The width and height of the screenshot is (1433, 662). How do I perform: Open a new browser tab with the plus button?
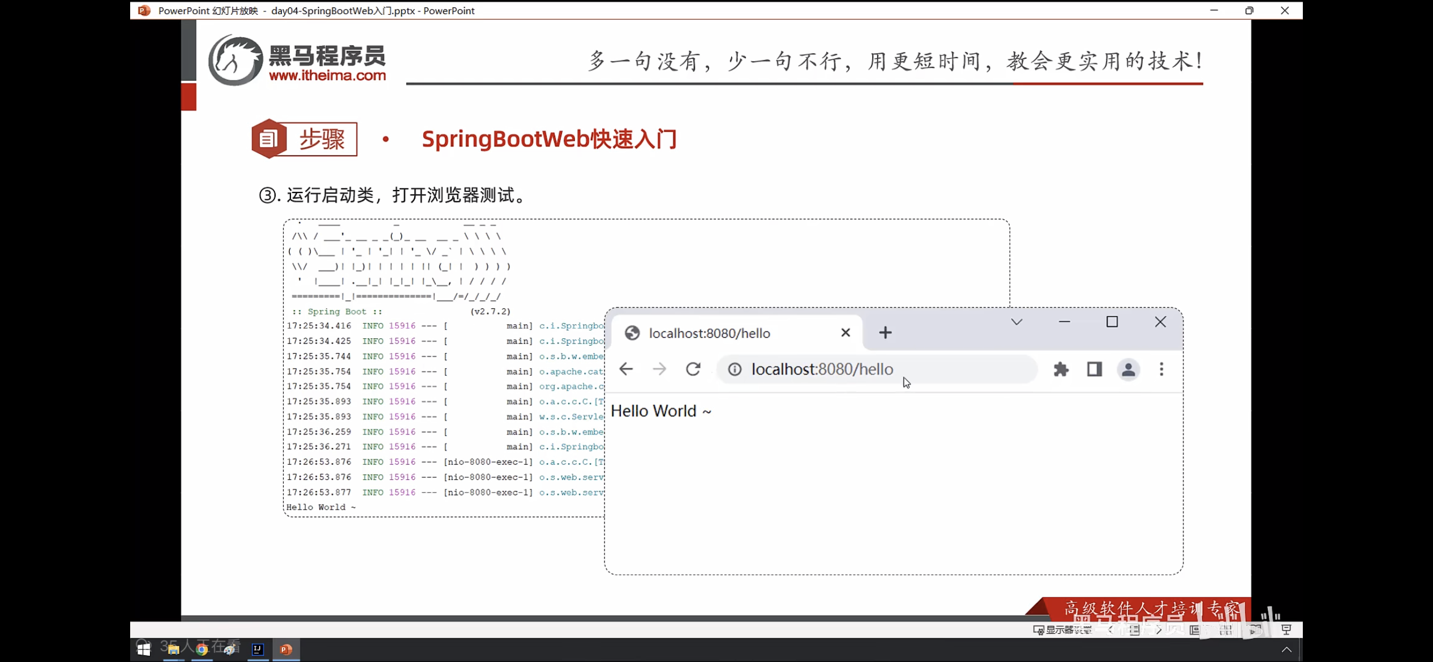click(x=885, y=333)
